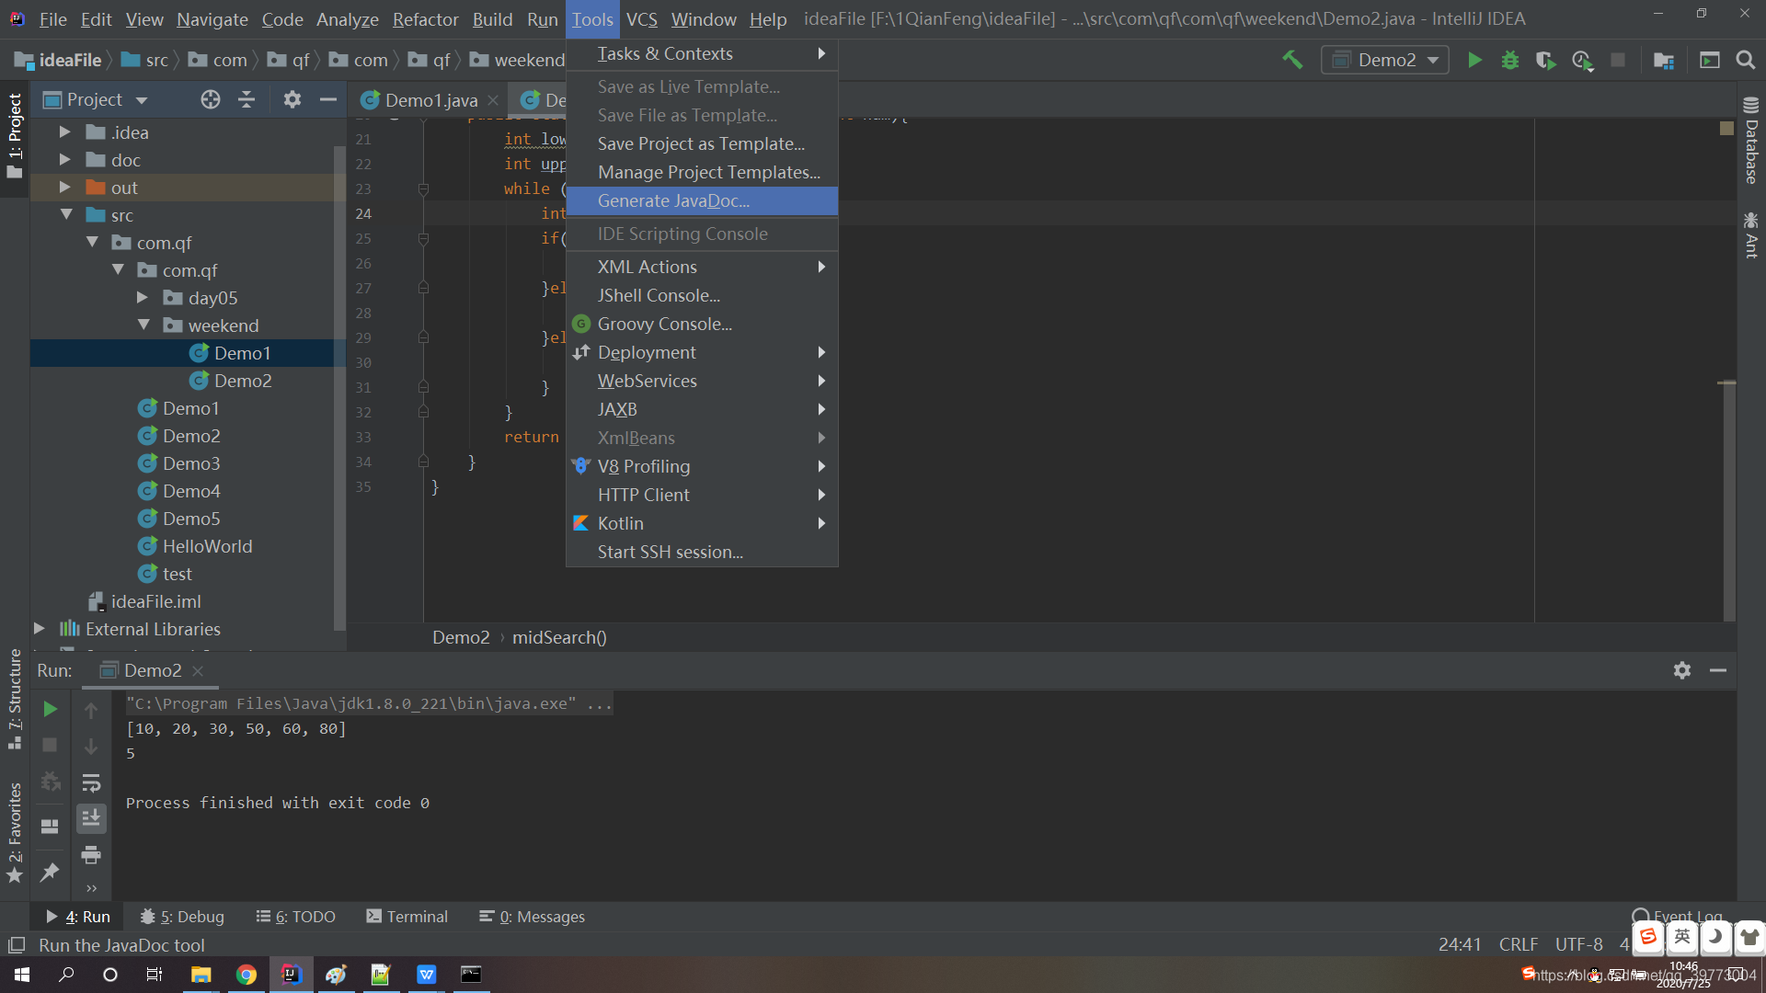Screen dimensions: 1766x993
Task: Collapse the src folder
Action: pyautogui.click(x=66, y=215)
